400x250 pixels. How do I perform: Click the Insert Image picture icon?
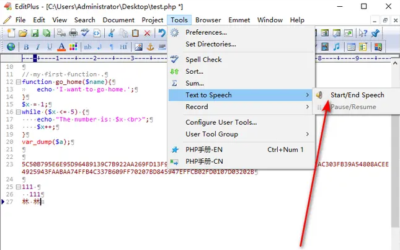pyautogui.click(x=138, y=47)
